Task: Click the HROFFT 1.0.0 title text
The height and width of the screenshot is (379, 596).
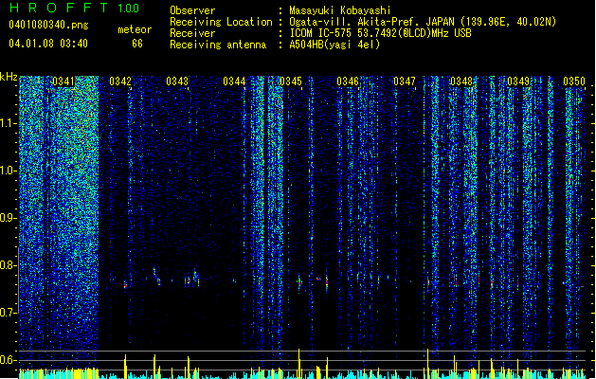Action: pyautogui.click(x=74, y=8)
